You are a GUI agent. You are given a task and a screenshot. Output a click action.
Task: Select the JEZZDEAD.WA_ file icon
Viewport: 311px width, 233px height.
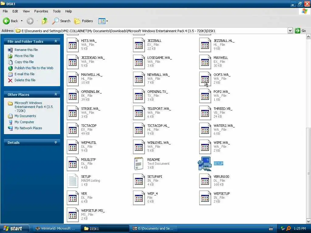73,62
